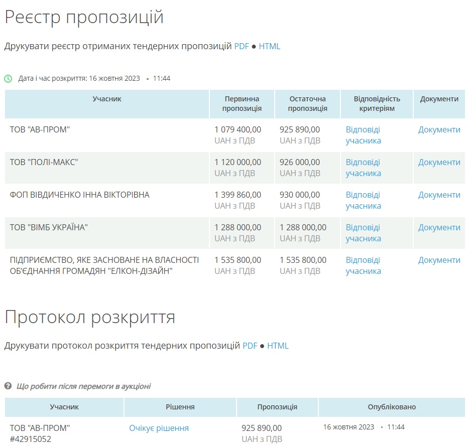Click initial offer 1 399 860,00
Screen dimensions: 466x448
[238, 195]
